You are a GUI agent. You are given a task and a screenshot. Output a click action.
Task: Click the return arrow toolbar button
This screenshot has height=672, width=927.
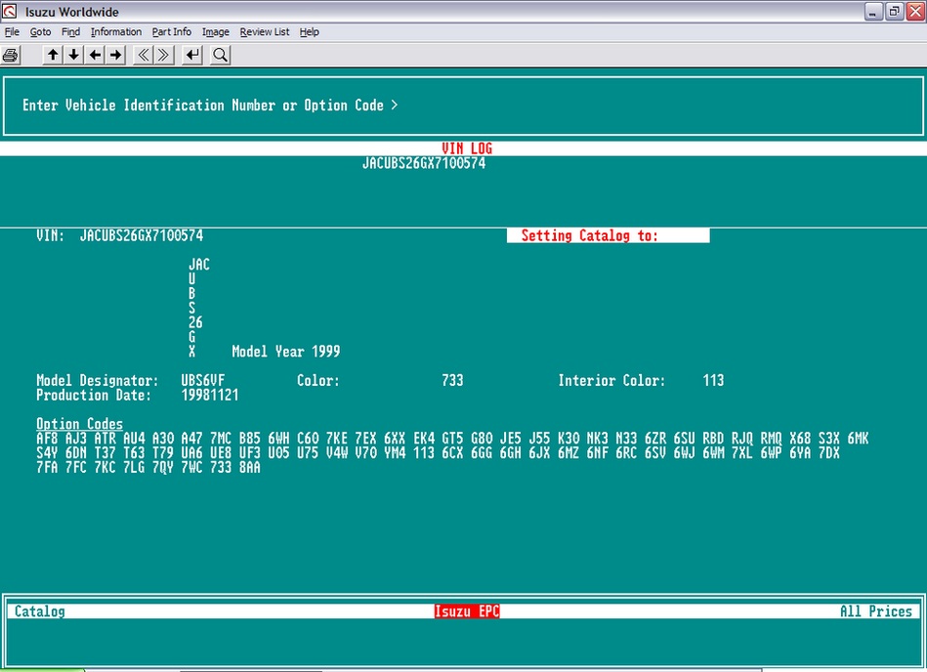(x=192, y=55)
